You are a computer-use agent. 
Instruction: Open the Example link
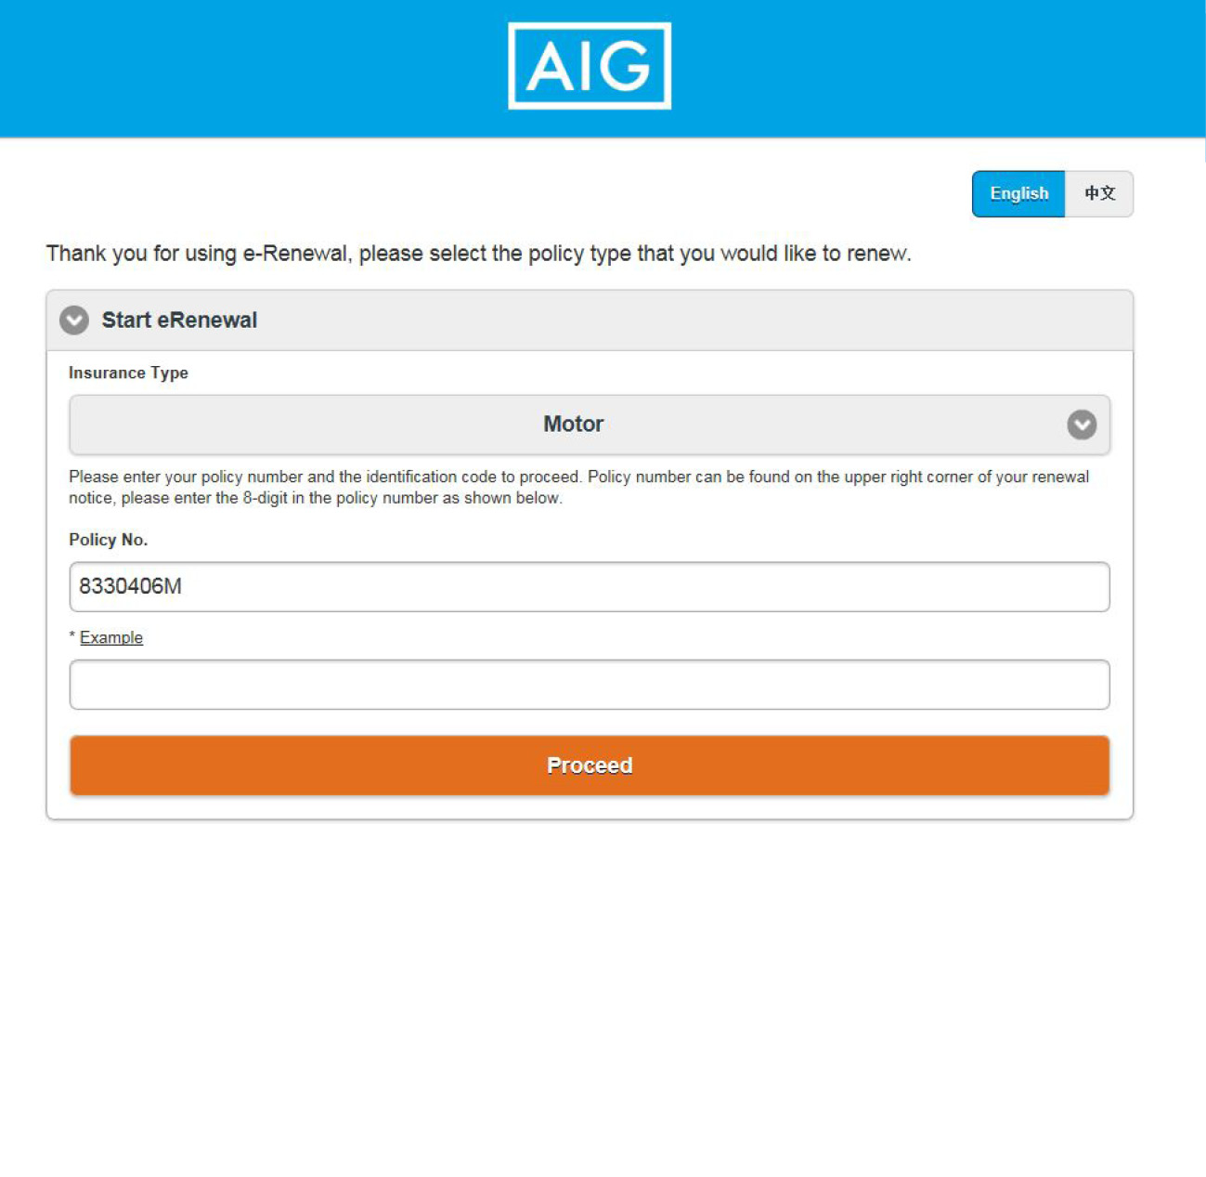pyautogui.click(x=111, y=637)
